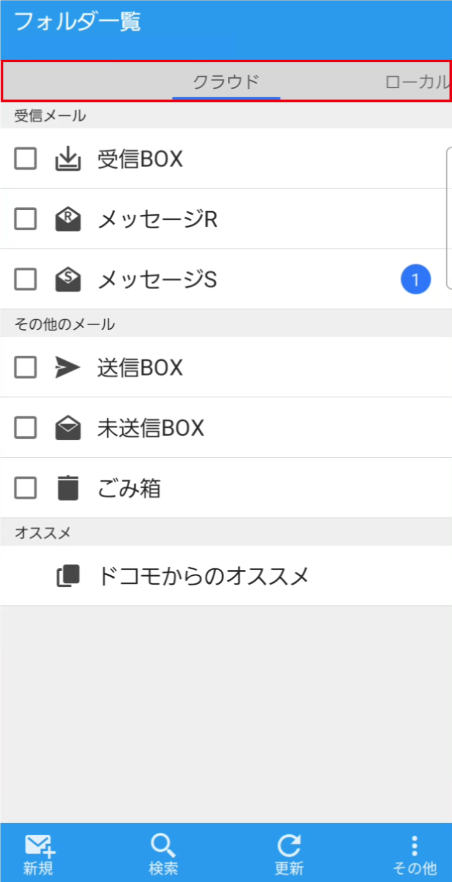452x882 pixels.
Task: Tick the メッセージR checkbox
Action: click(26, 219)
